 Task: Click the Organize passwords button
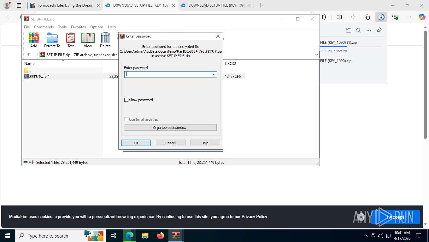pyautogui.click(x=170, y=128)
